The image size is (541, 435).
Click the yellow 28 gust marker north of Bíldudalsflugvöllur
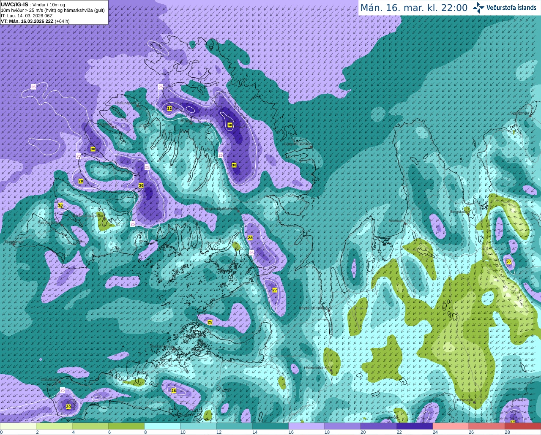coord(81,181)
